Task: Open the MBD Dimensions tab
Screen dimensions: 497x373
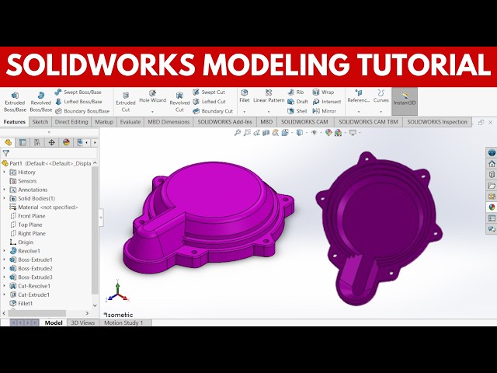Action: (x=169, y=122)
